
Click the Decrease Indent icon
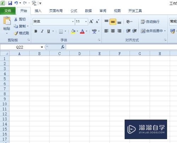(x=128, y=31)
